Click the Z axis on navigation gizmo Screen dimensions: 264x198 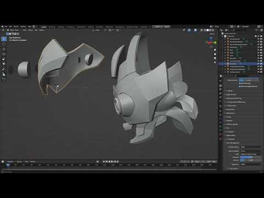[x=211, y=38]
